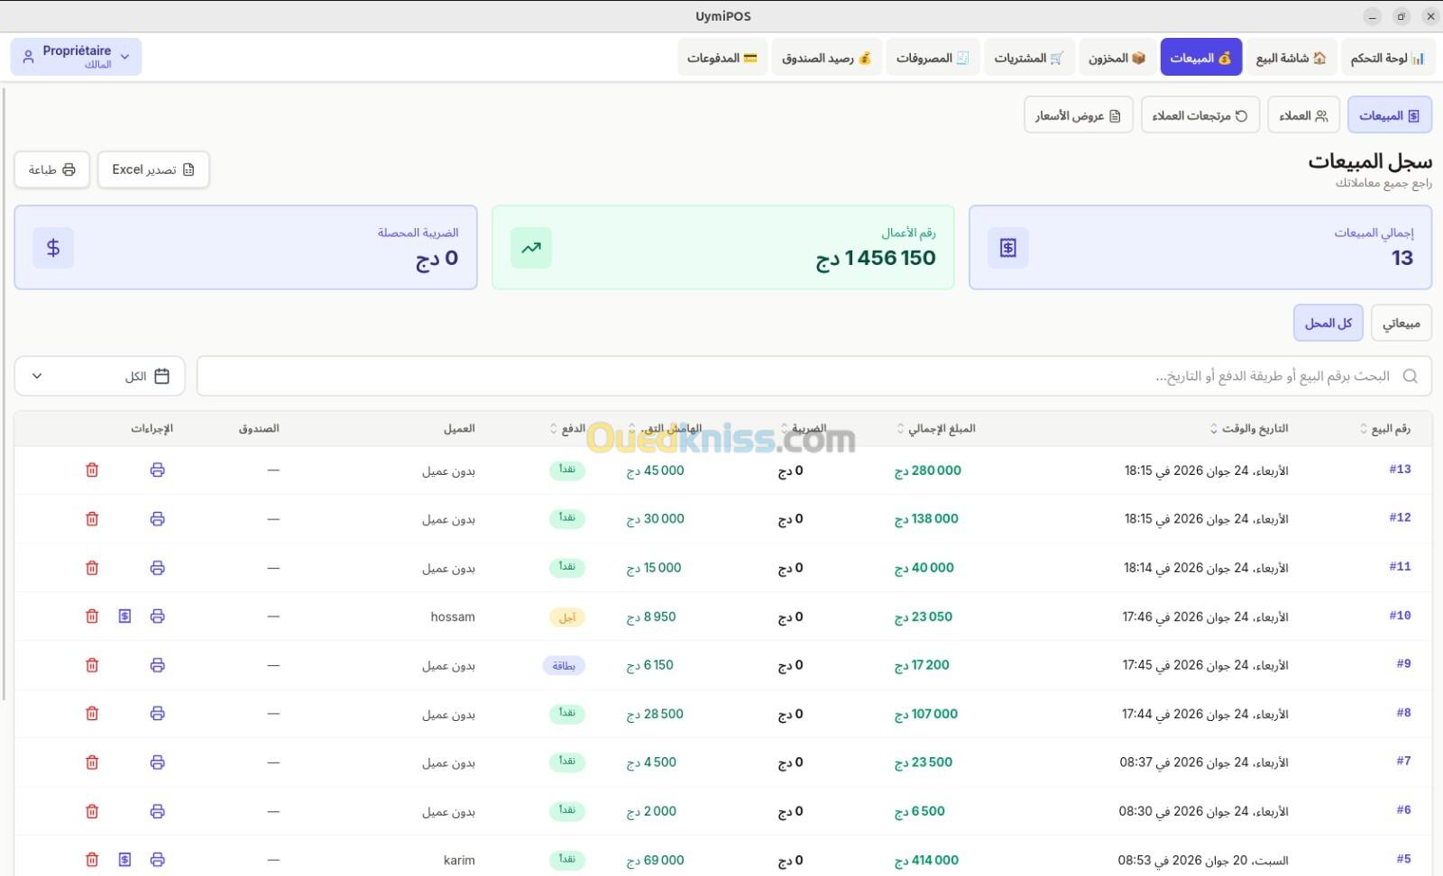
Task: Click the طباعة print button
Action: click(51, 169)
